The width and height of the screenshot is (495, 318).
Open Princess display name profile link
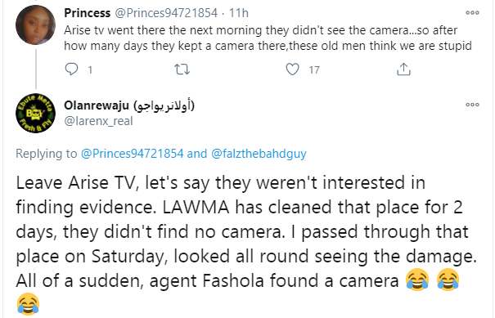[88, 13]
